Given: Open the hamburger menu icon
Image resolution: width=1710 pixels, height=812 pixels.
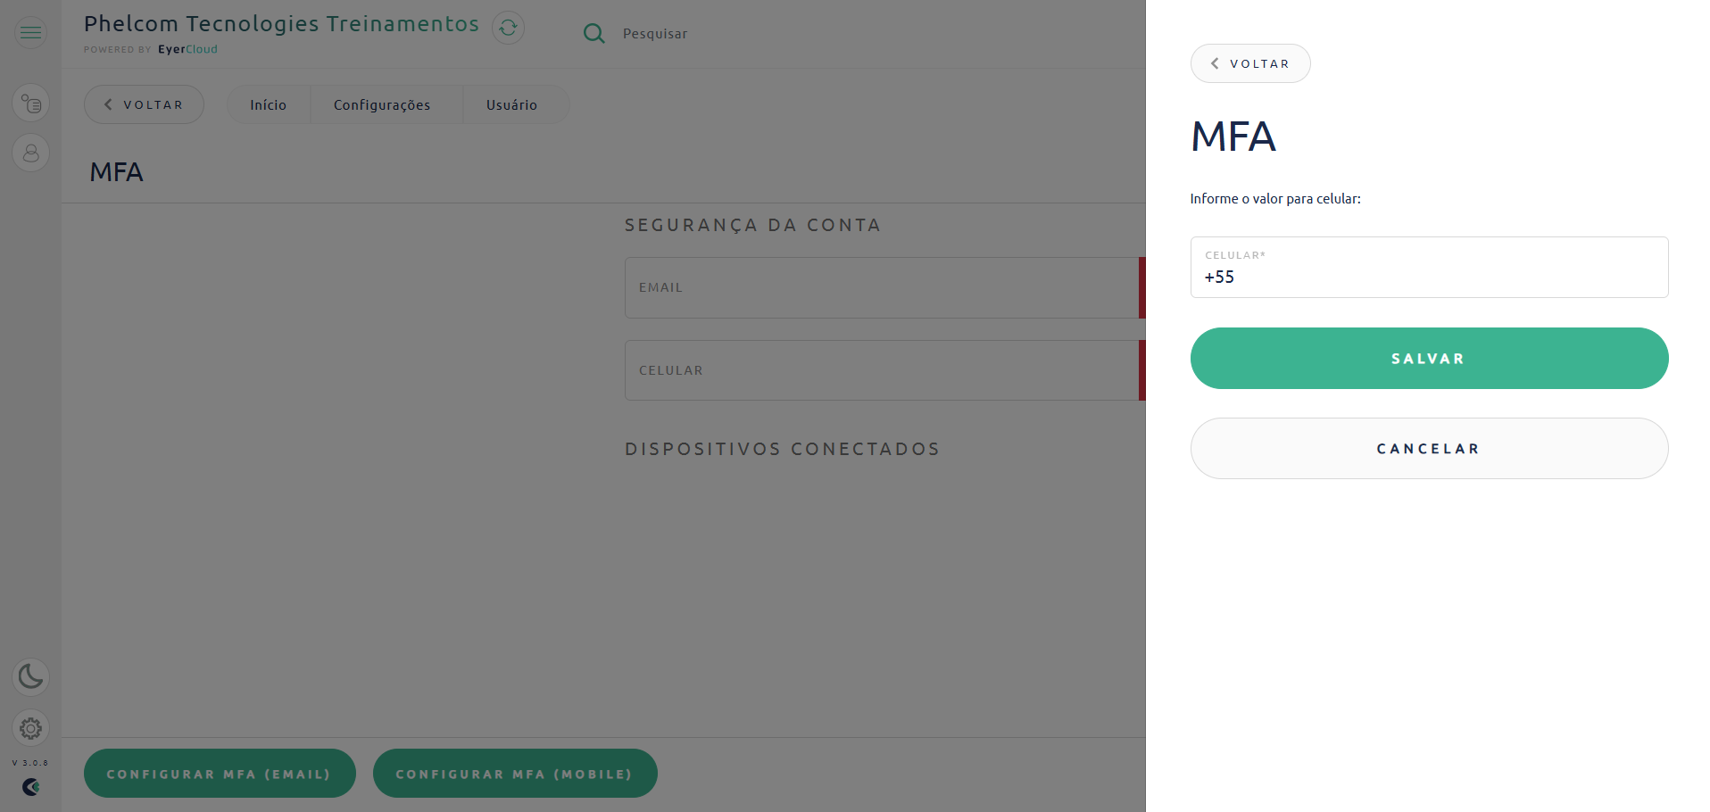Looking at the screenshot, I should [x=30, y=33].
